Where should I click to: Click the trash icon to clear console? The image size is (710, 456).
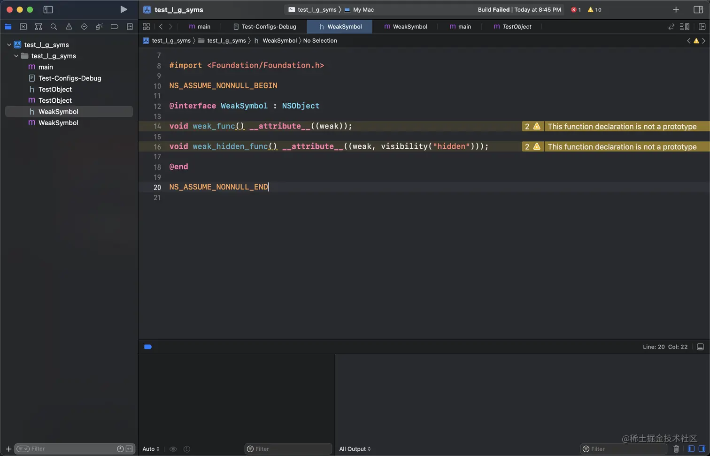coord(676,449)
